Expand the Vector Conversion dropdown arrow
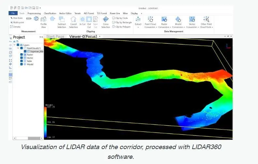The image size is (258, 164). click(x=198, y=27)
